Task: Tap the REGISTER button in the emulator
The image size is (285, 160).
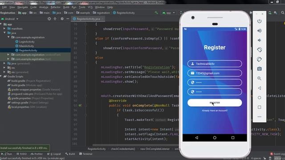Action: point(215,103)
